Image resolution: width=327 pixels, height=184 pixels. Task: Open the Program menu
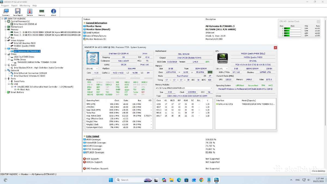click(x=5, y=5)
